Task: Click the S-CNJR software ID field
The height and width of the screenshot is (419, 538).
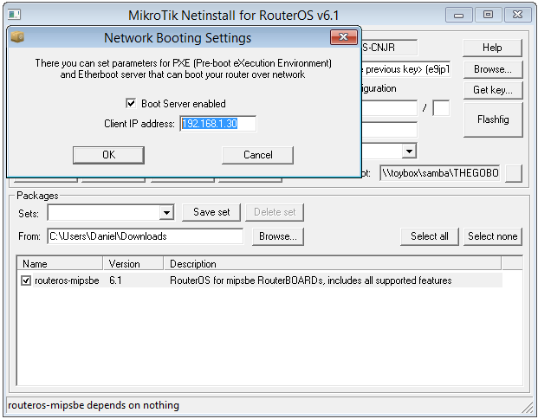Action: pyautogui.click(x=390, y=48)
